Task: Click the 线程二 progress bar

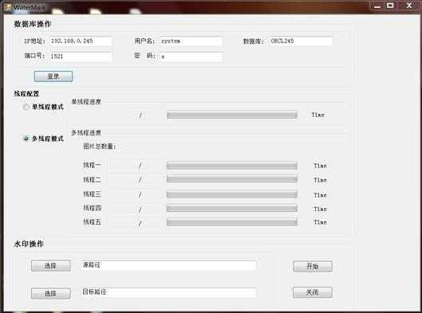Action: tap(231, 179)
